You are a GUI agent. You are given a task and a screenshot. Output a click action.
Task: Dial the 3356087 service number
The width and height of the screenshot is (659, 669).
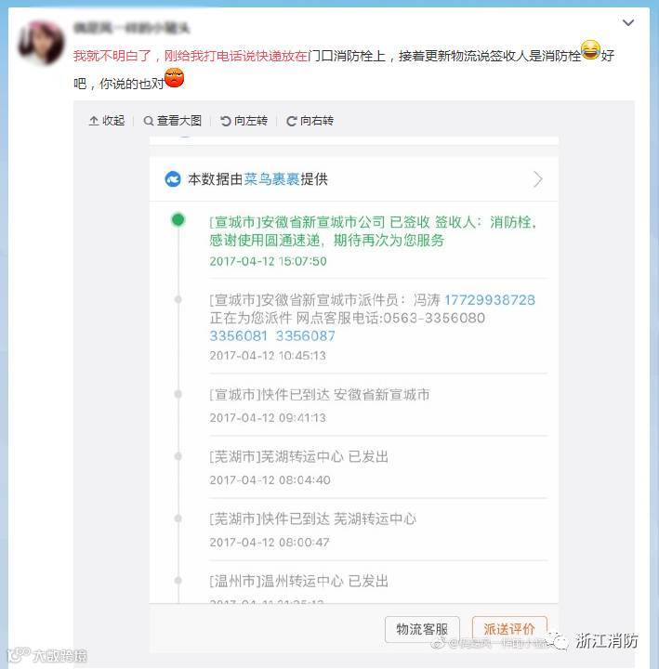[x=306, y=335]
